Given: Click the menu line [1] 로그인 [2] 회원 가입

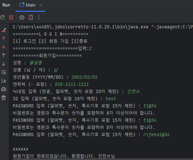Looking at the screenshot, I should [x=50, y=41].
